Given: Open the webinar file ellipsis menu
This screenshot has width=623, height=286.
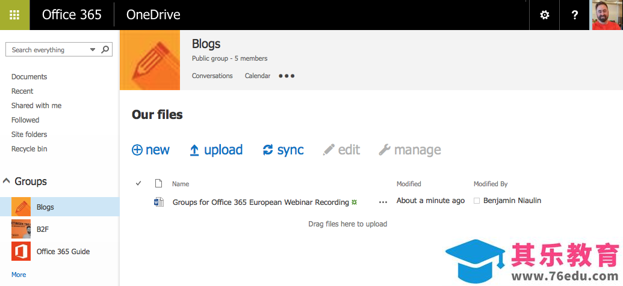Looking at the screenshot, I should [x=383, y=202].
